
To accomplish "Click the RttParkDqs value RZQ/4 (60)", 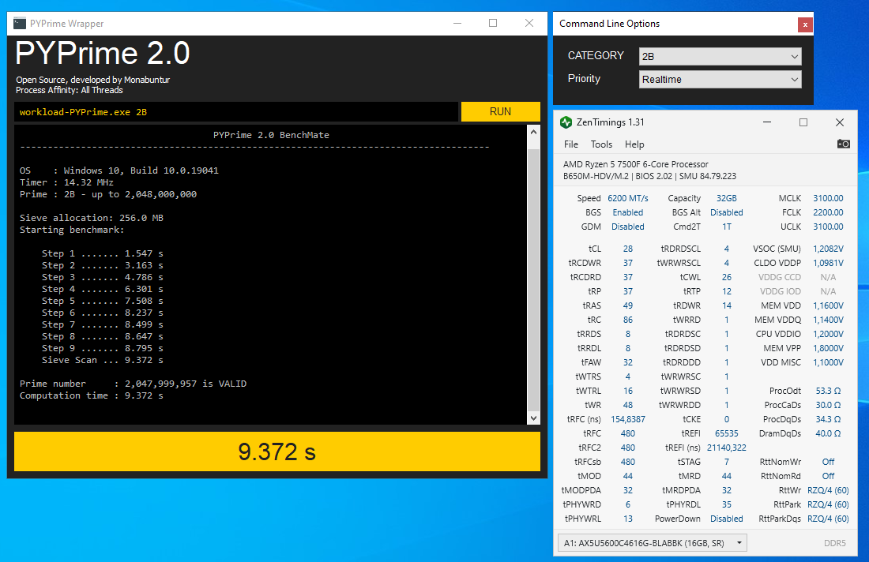I will [828, 519].
